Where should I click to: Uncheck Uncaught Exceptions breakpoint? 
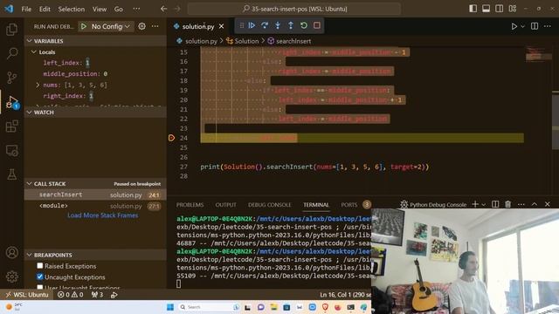(x=40, y=276)
